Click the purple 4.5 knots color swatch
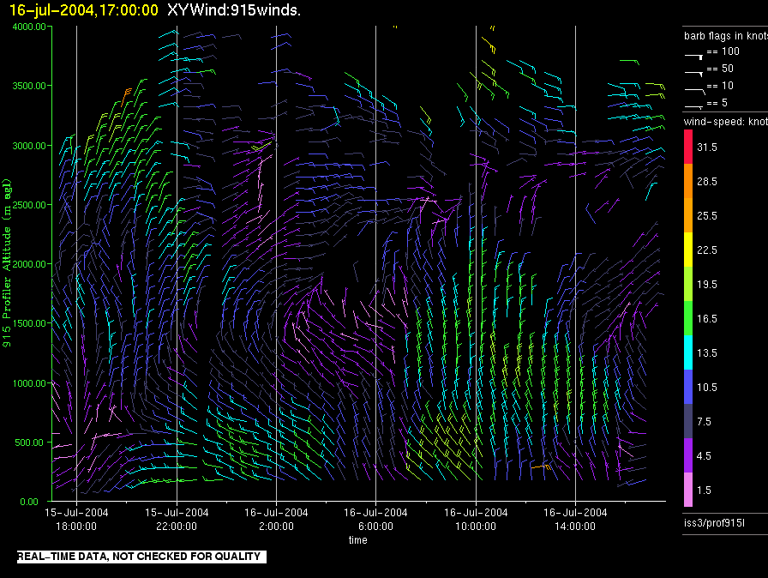The width and height of the screenshot is (768, 578). click(x=688, y=455)
